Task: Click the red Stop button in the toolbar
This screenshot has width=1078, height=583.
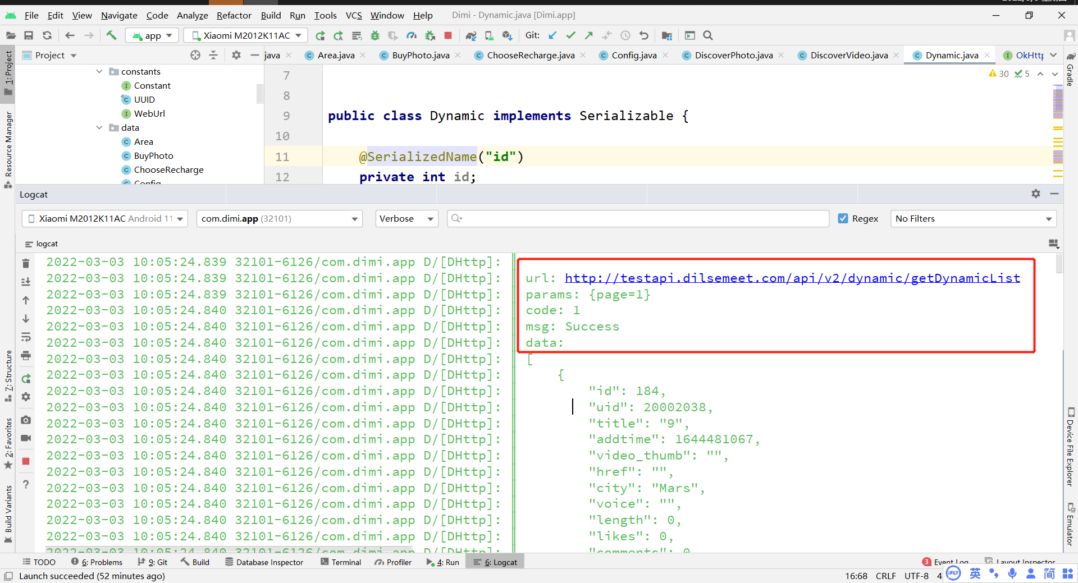Action: pos(448,35)
